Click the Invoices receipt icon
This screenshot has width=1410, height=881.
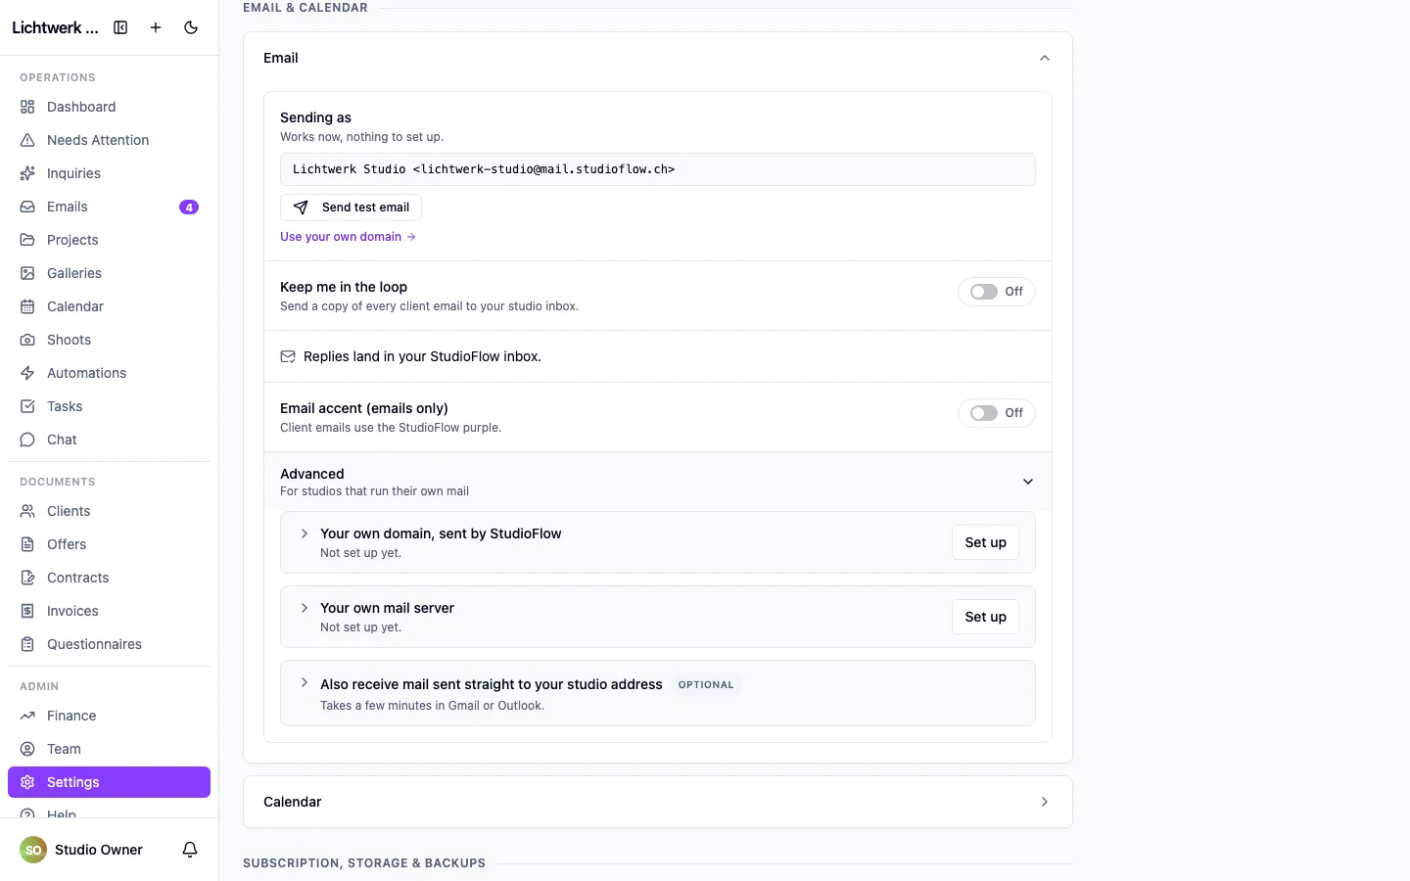click(x=27, y=611)
